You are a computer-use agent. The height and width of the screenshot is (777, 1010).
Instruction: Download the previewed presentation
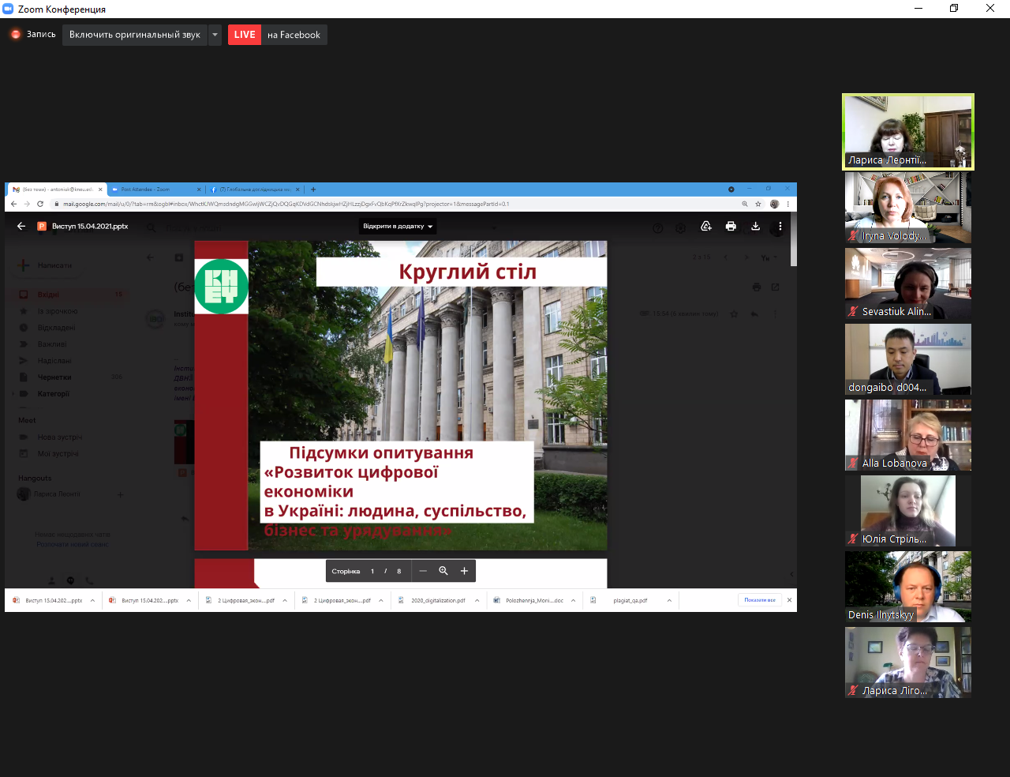coord(755,227)
